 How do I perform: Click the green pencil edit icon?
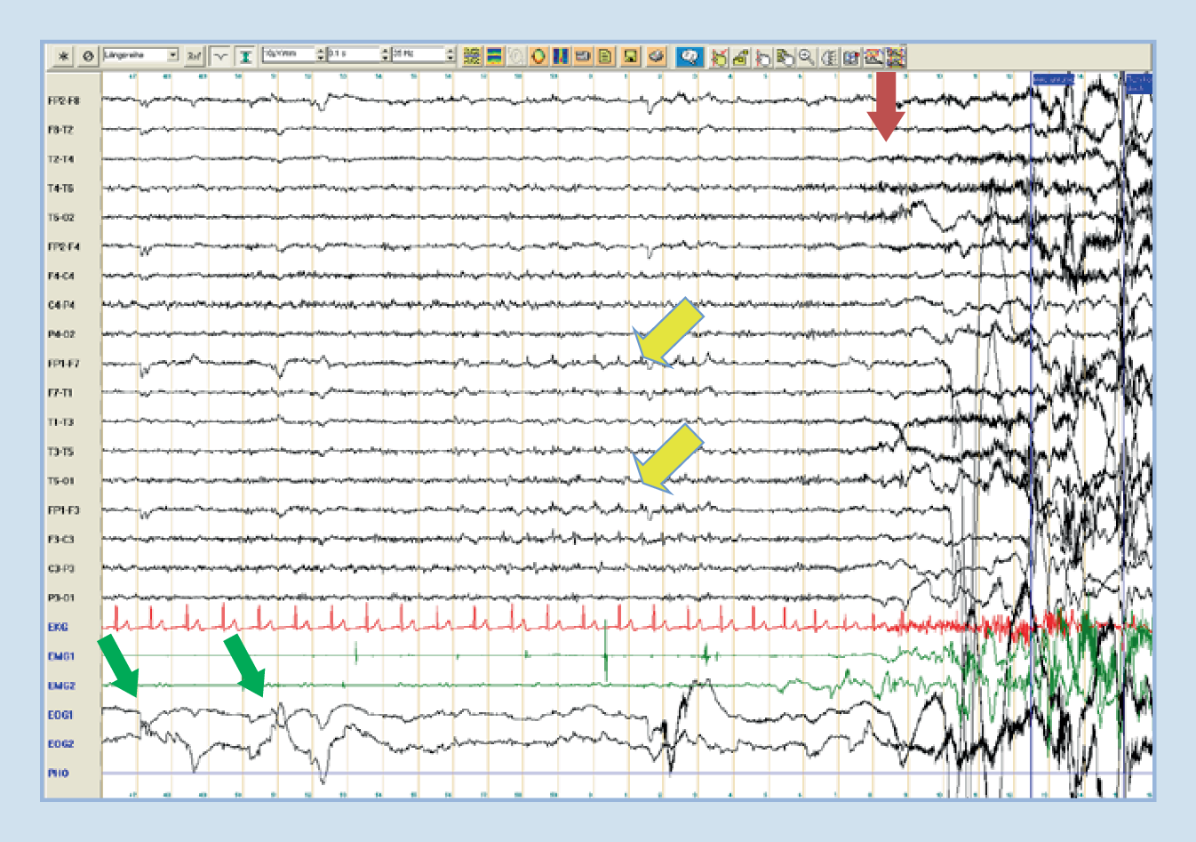point(741,58)
